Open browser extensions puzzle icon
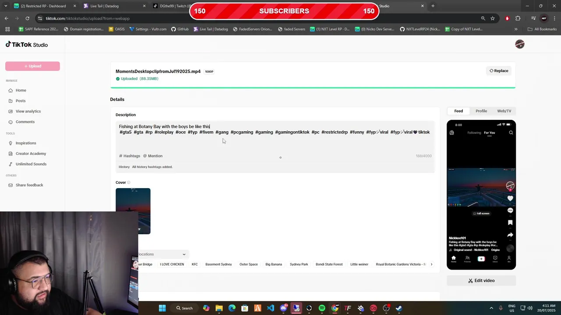Screen dimensions: 561x315 518,18
